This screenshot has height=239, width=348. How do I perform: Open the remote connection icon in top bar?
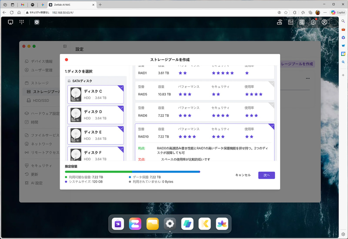click(280, 22)
